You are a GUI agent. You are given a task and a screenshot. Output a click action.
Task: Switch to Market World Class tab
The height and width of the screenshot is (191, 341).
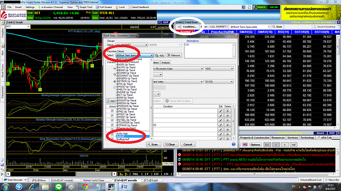pos(94,180)
